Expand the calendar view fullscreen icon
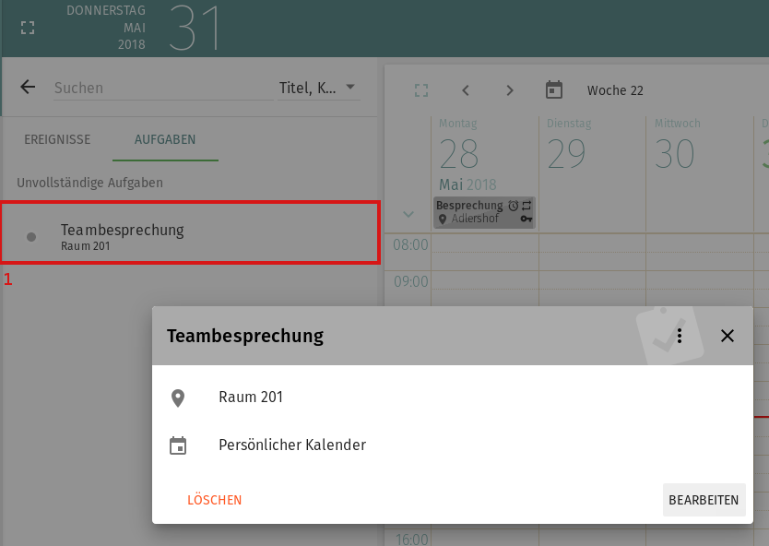The image size is (769, 546). (421, 90)
